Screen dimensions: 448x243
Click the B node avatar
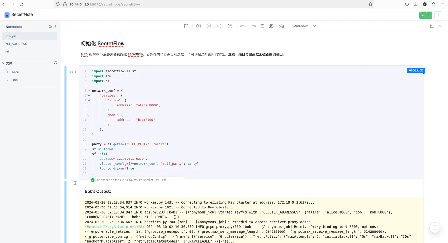point(429,15)
